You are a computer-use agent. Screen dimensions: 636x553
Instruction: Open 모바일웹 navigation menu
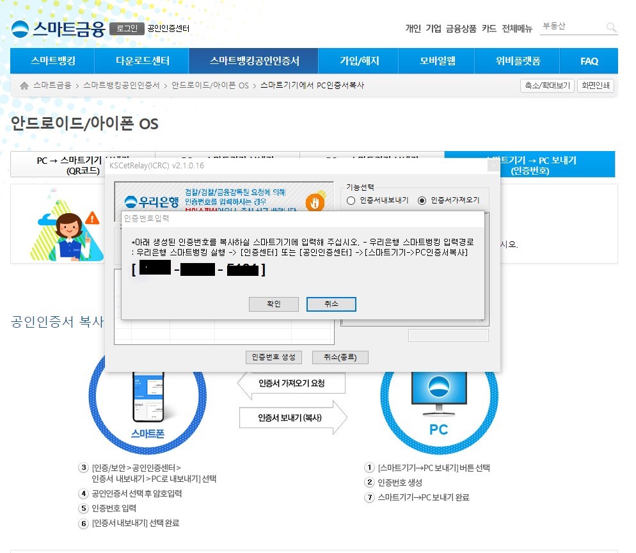pos(437,61)
